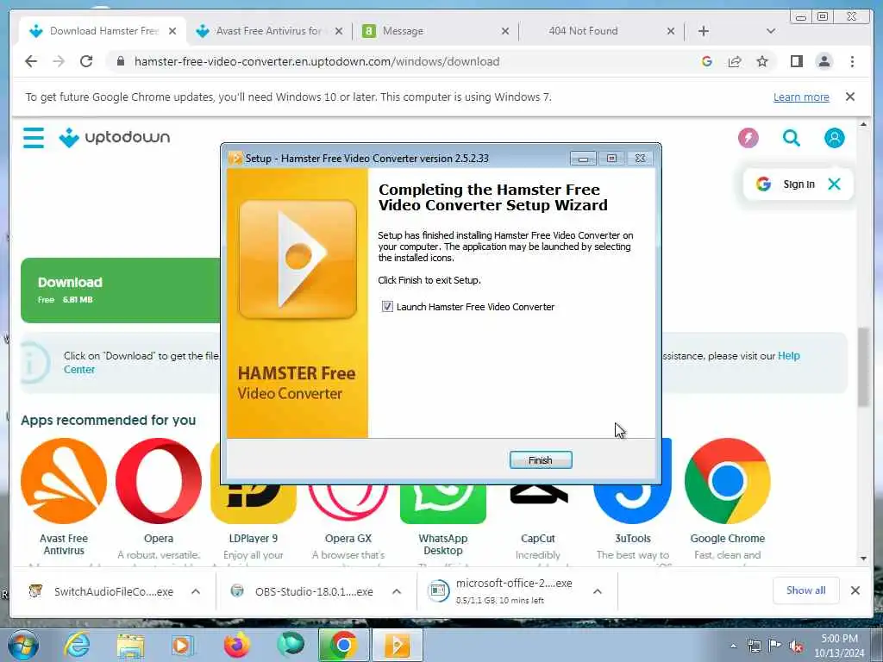This screenshot has width=883, height=662.
Task: Open the Google Chrome recommended app
Action: tap(727, 481)
